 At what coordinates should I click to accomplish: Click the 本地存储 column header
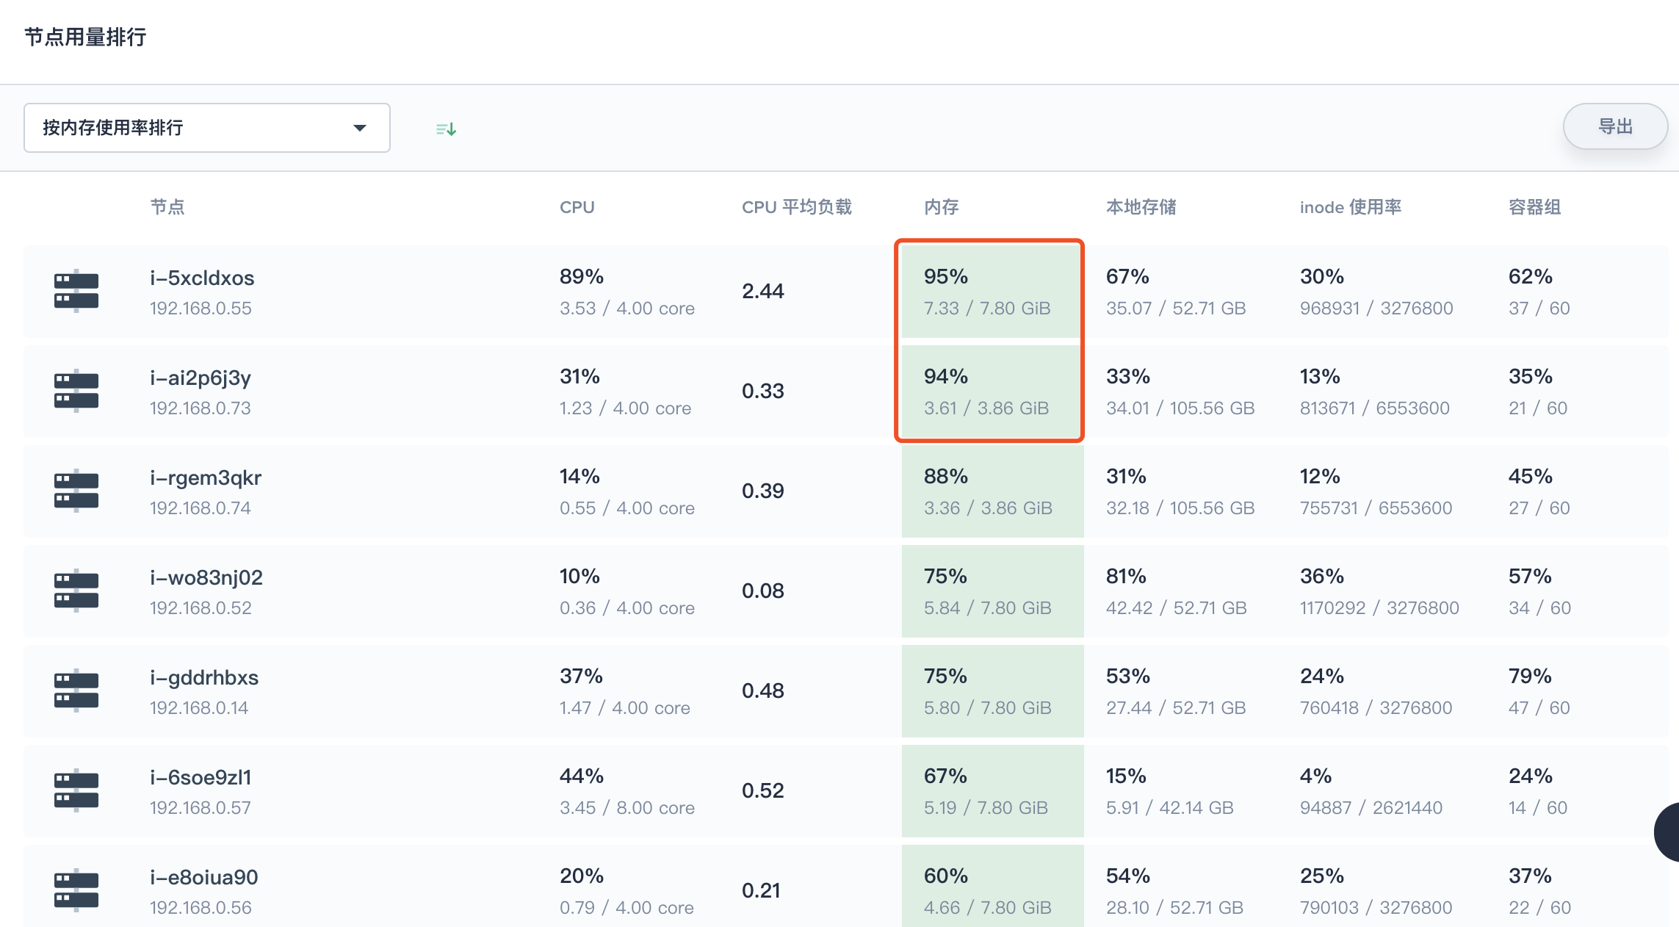point(1141,207)
